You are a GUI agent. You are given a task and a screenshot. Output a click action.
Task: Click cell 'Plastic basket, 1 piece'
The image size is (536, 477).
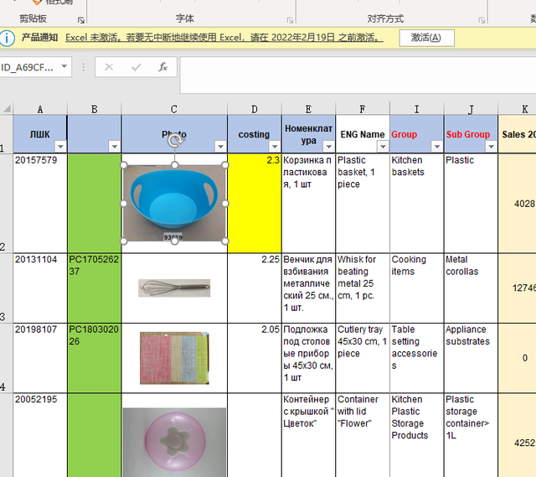(x=363, y=203)
